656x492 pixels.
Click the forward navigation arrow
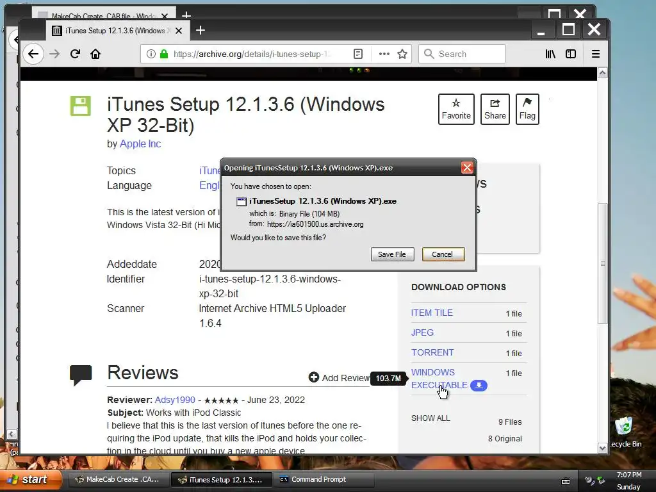(54, 54)
